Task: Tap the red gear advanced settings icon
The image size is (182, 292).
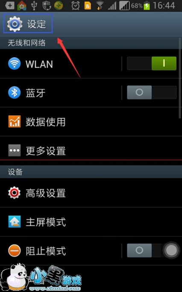Action: (x=15, y=193)
